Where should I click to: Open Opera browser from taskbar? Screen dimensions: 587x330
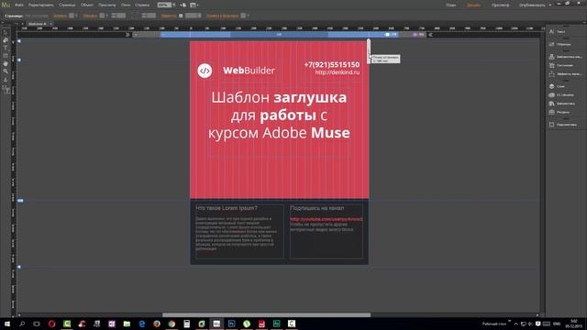tap(51, 324)
